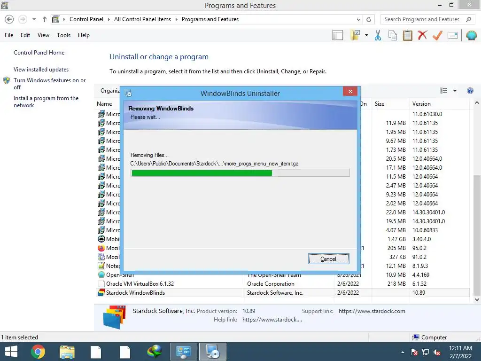This screenshot has height=361, width=481.
Task: Click the red X Delete toolbar icon
Action: [x=422, y=35]
